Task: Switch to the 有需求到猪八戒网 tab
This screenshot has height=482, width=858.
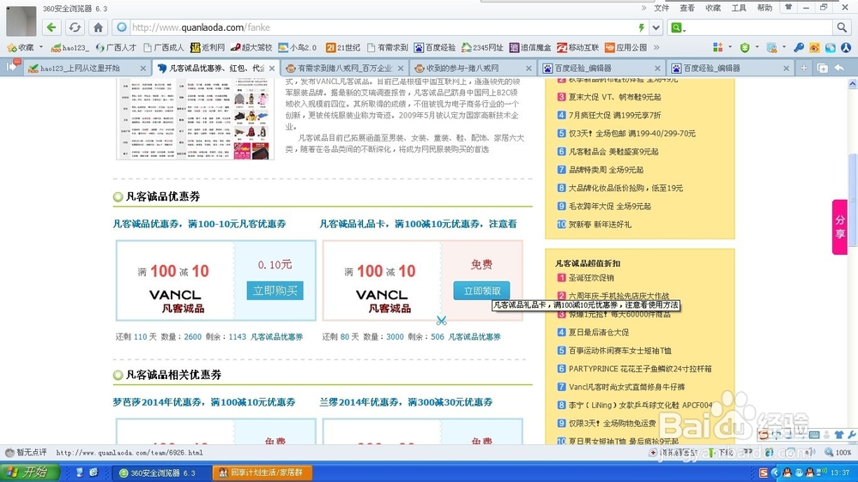Action: point(344,68)
